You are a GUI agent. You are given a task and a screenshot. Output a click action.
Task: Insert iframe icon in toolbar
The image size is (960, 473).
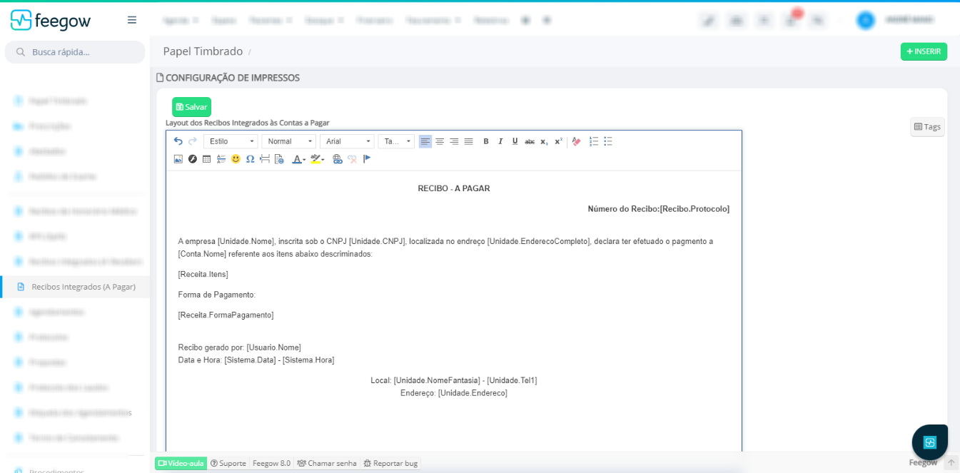point(279,158)
